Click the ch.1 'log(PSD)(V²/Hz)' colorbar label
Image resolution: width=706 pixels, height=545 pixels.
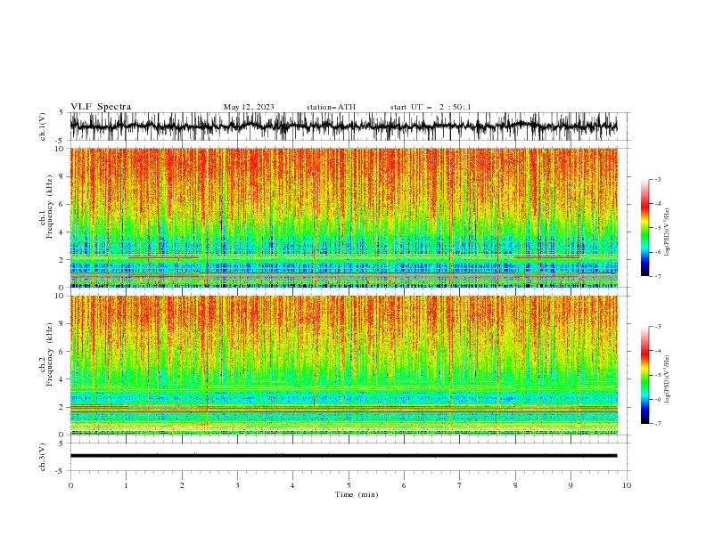pos(667,232)
